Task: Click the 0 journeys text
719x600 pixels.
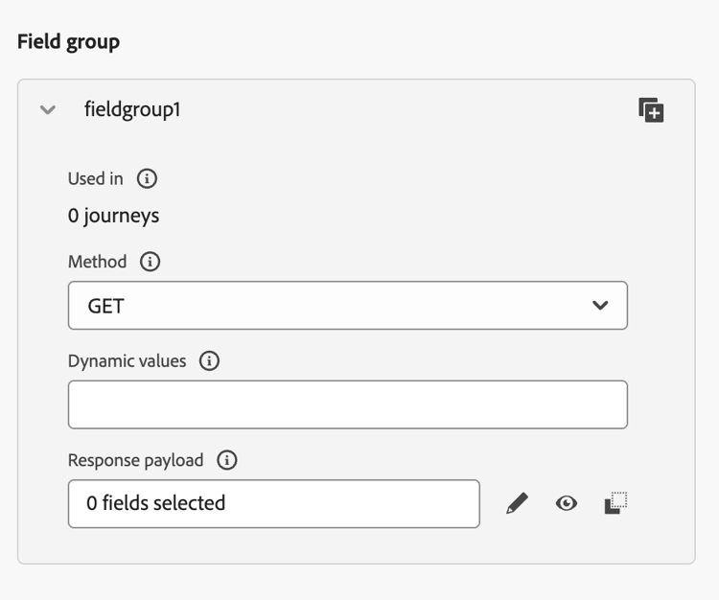Action: point(113,216)
